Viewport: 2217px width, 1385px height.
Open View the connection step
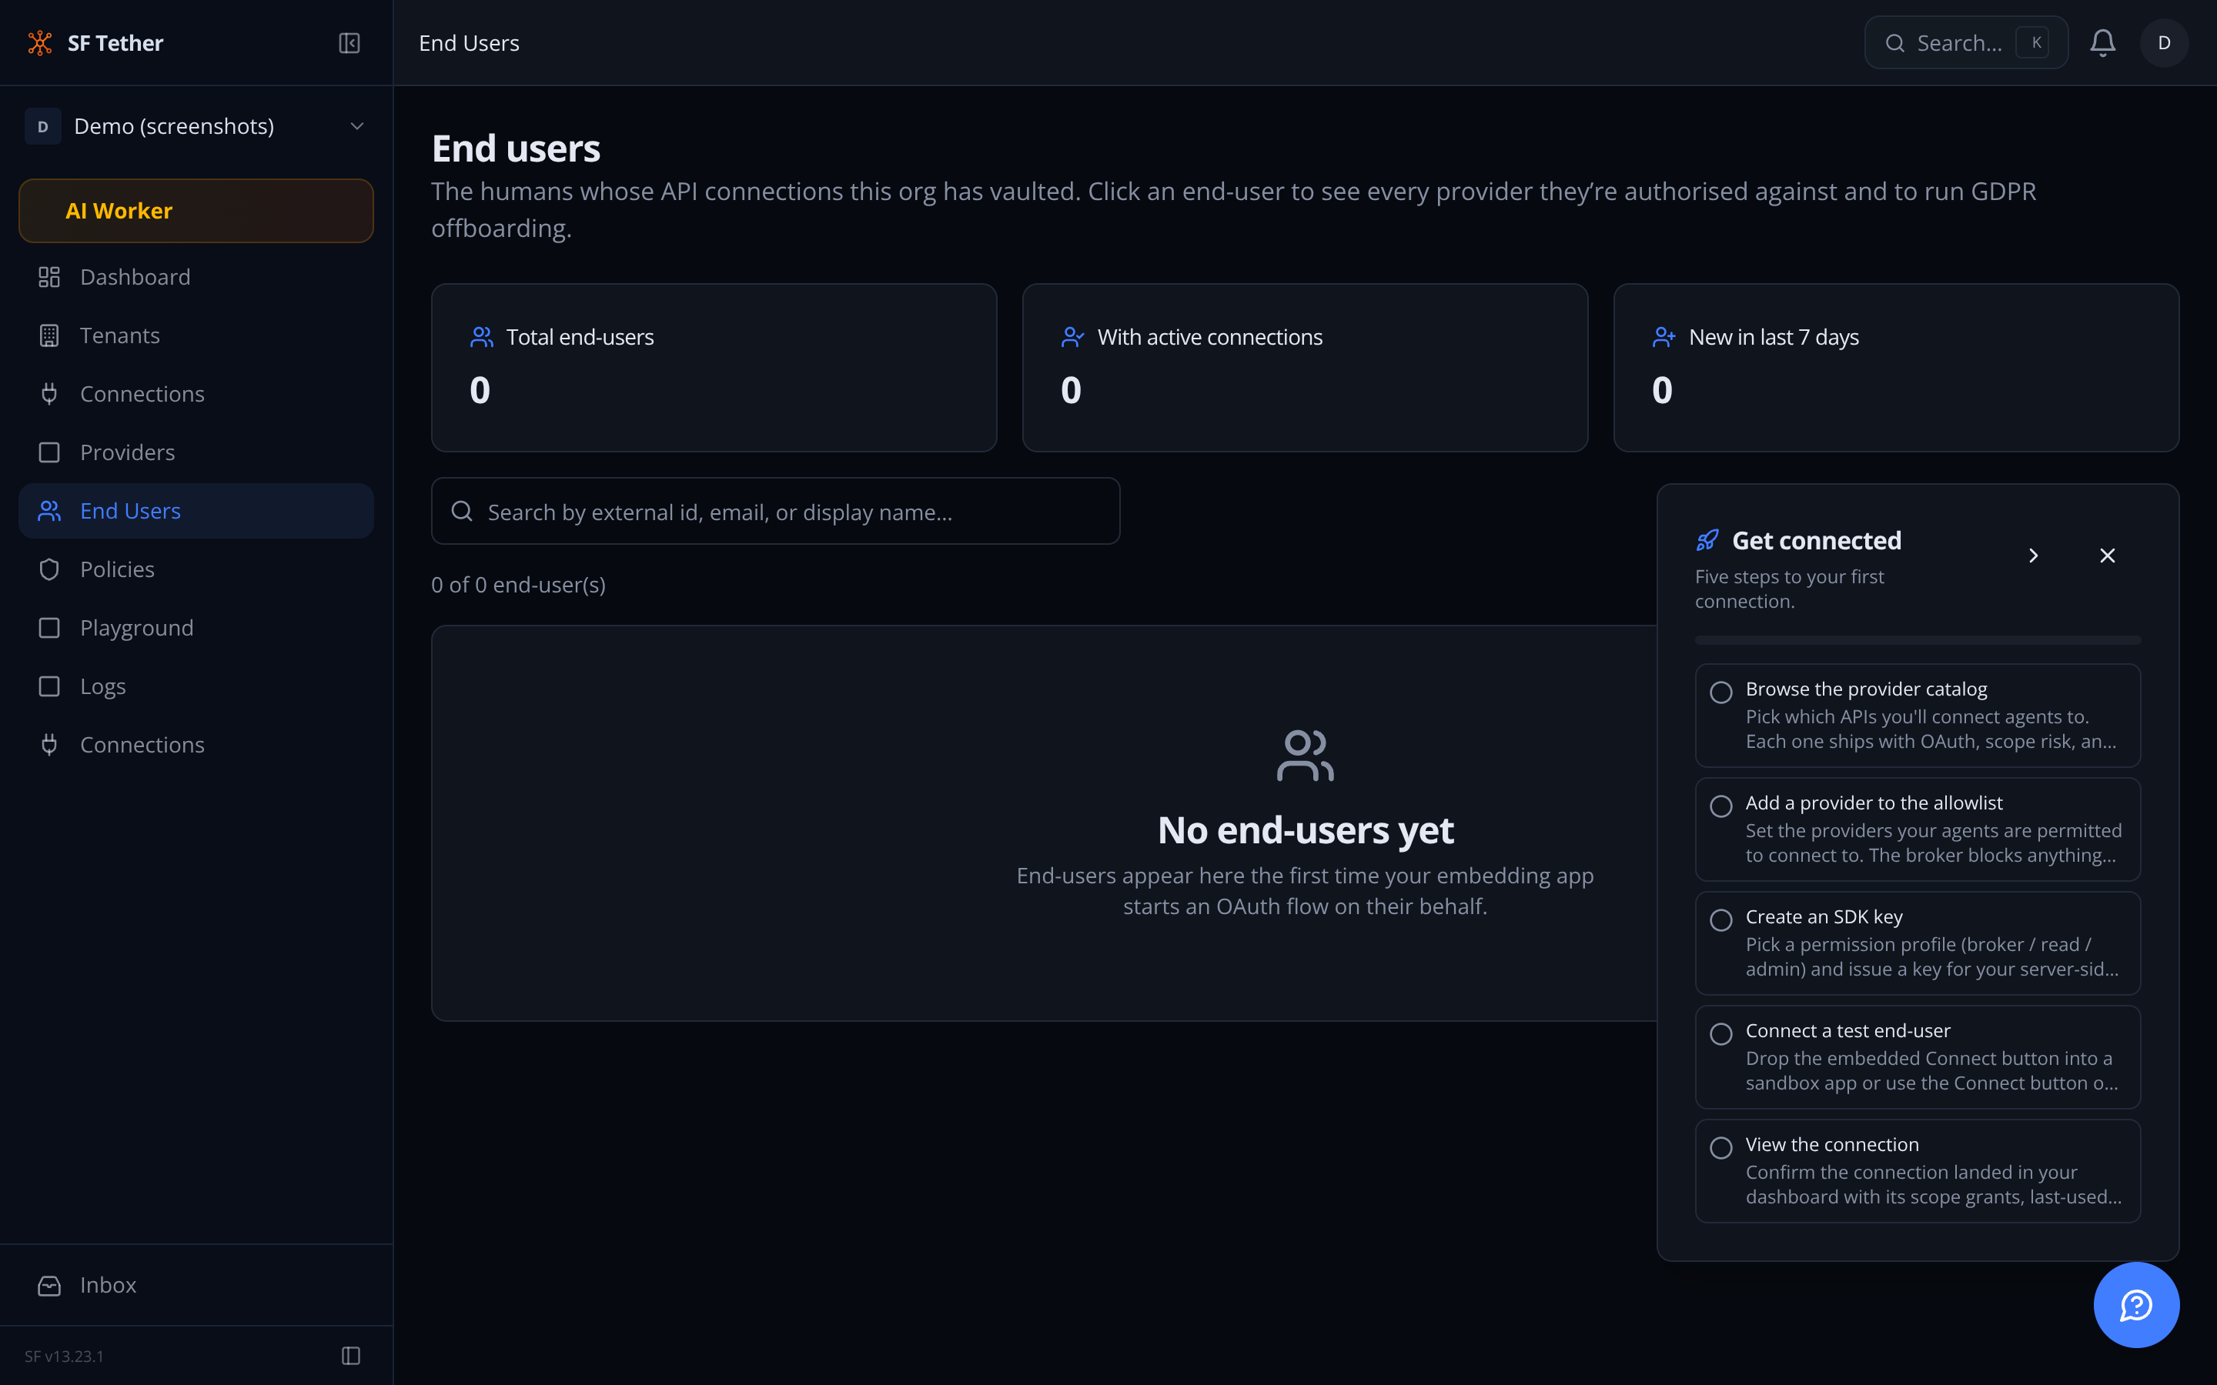[x=1918, y=1170]
